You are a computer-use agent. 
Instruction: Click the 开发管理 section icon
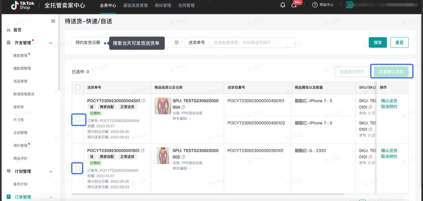click(9, 43)
